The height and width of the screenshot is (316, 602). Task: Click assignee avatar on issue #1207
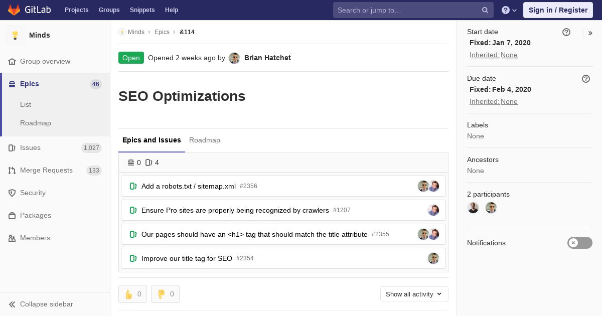(x=433, y=210)
